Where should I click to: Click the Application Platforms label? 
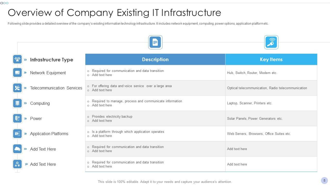pyautogui.click(x=49, y=134)
